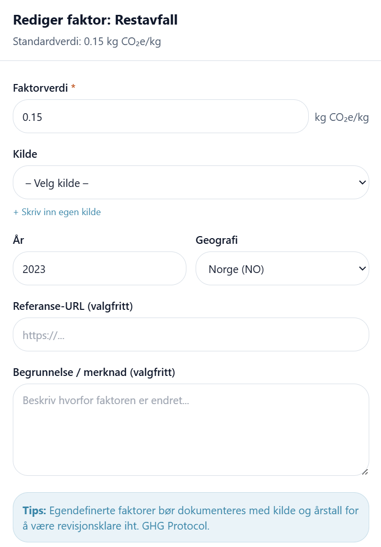Click the Rediger faktor: Restavfall heading

tap(95, 20)
